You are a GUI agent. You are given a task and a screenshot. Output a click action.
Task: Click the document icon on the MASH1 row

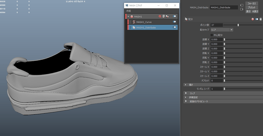click(x=163, y=16)
